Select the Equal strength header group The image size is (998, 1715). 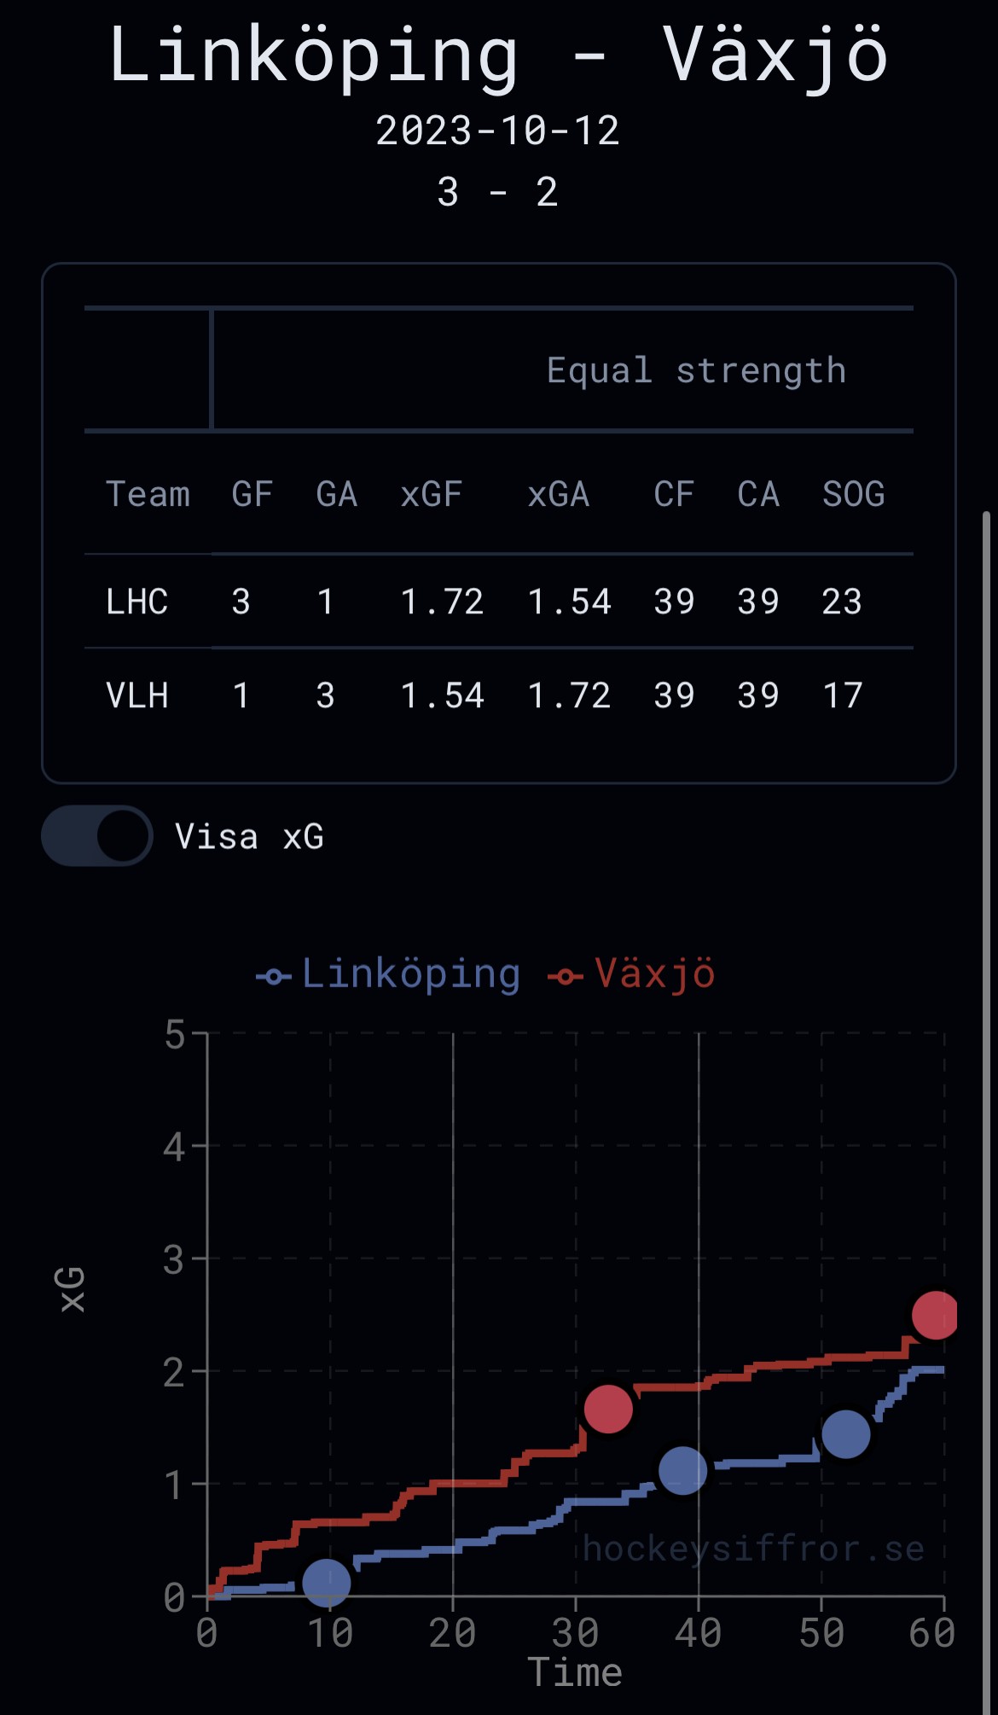tap(696, 370)
